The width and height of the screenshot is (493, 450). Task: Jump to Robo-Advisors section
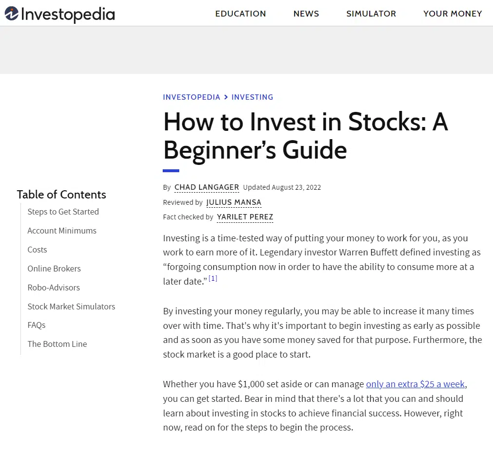coord(54,288)
